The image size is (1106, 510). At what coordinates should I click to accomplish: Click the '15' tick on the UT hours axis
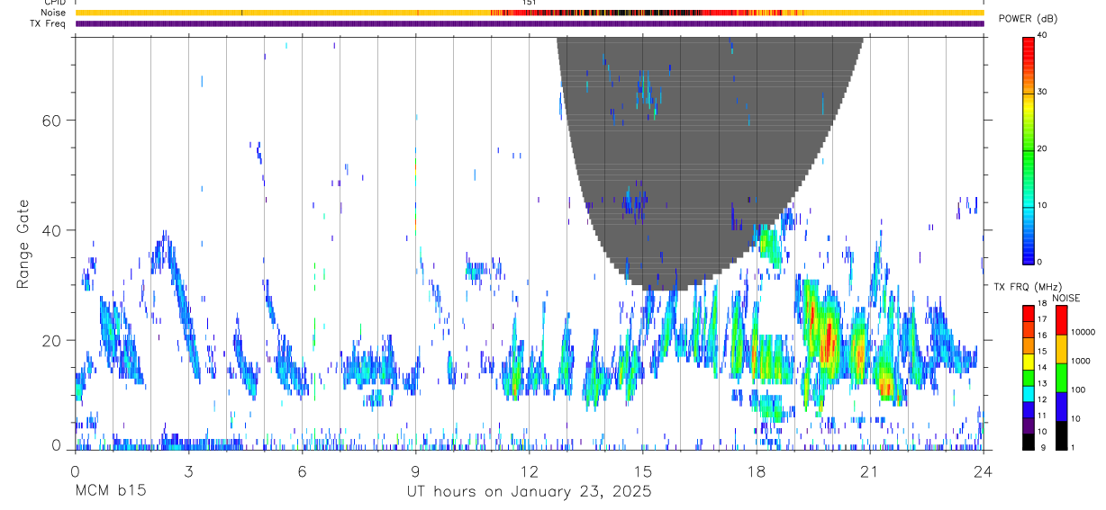pyautogui.click(x=642, y=470)
